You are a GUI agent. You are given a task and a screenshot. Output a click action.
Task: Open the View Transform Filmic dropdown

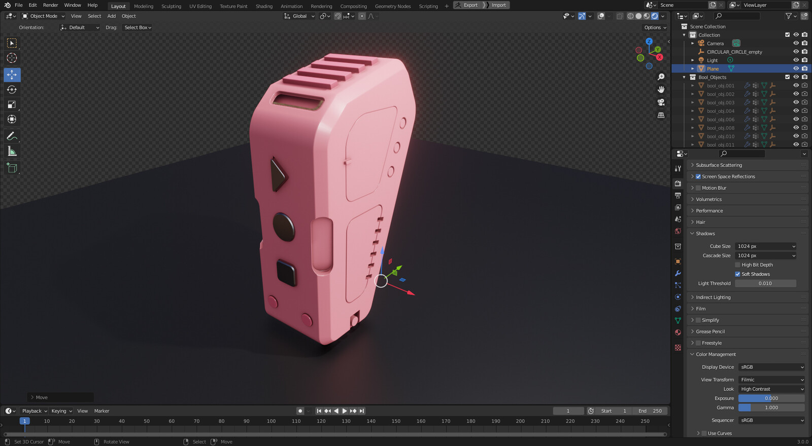(771, 380)
